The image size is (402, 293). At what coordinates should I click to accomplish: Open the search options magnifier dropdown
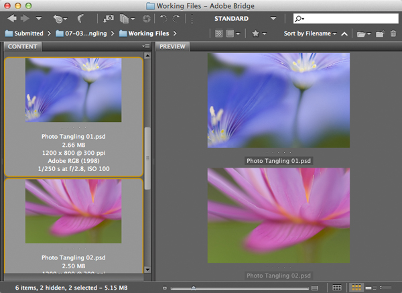point(299,19)
